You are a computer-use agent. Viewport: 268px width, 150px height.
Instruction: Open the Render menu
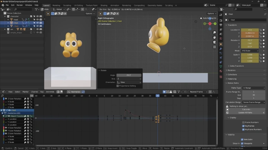click(x=20, y=5)
